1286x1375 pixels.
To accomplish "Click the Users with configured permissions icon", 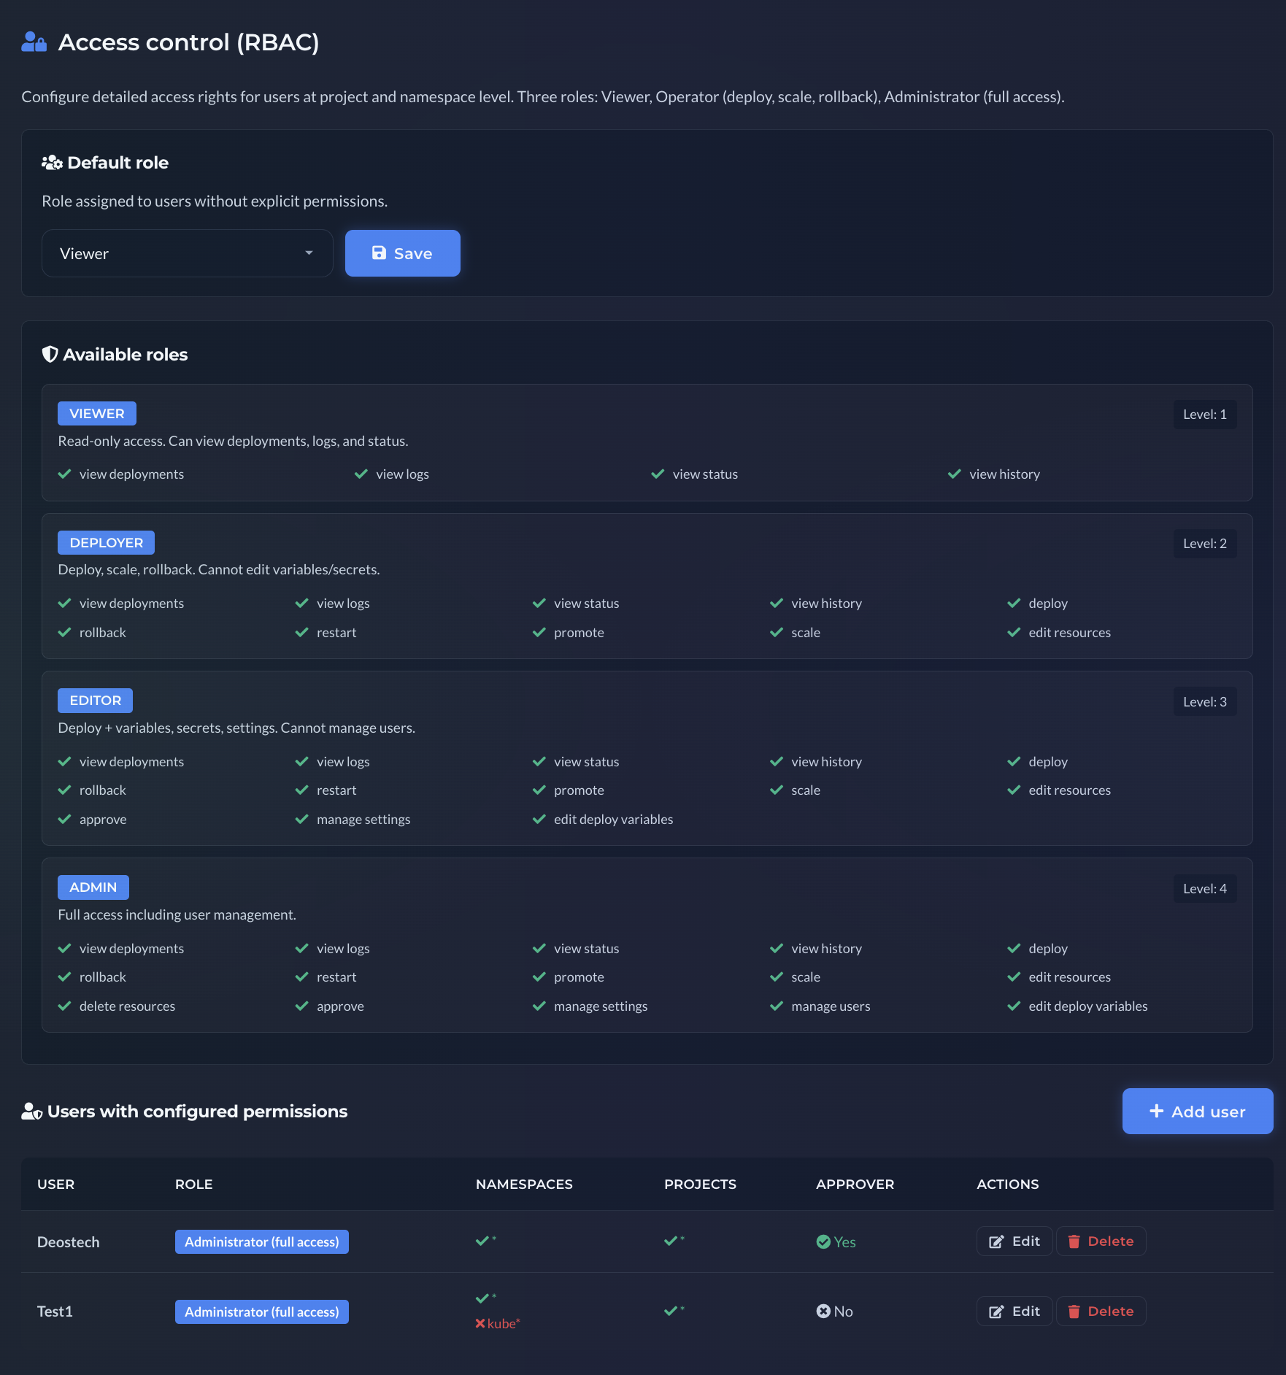I will [x=31, y=1112].
